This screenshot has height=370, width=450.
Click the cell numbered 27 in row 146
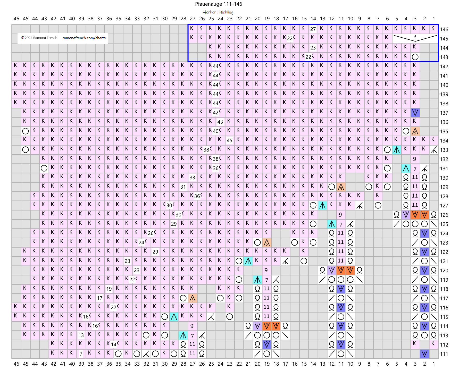point(313,29)
